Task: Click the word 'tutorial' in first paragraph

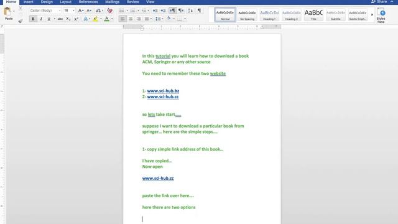Action: coord(163,56)
